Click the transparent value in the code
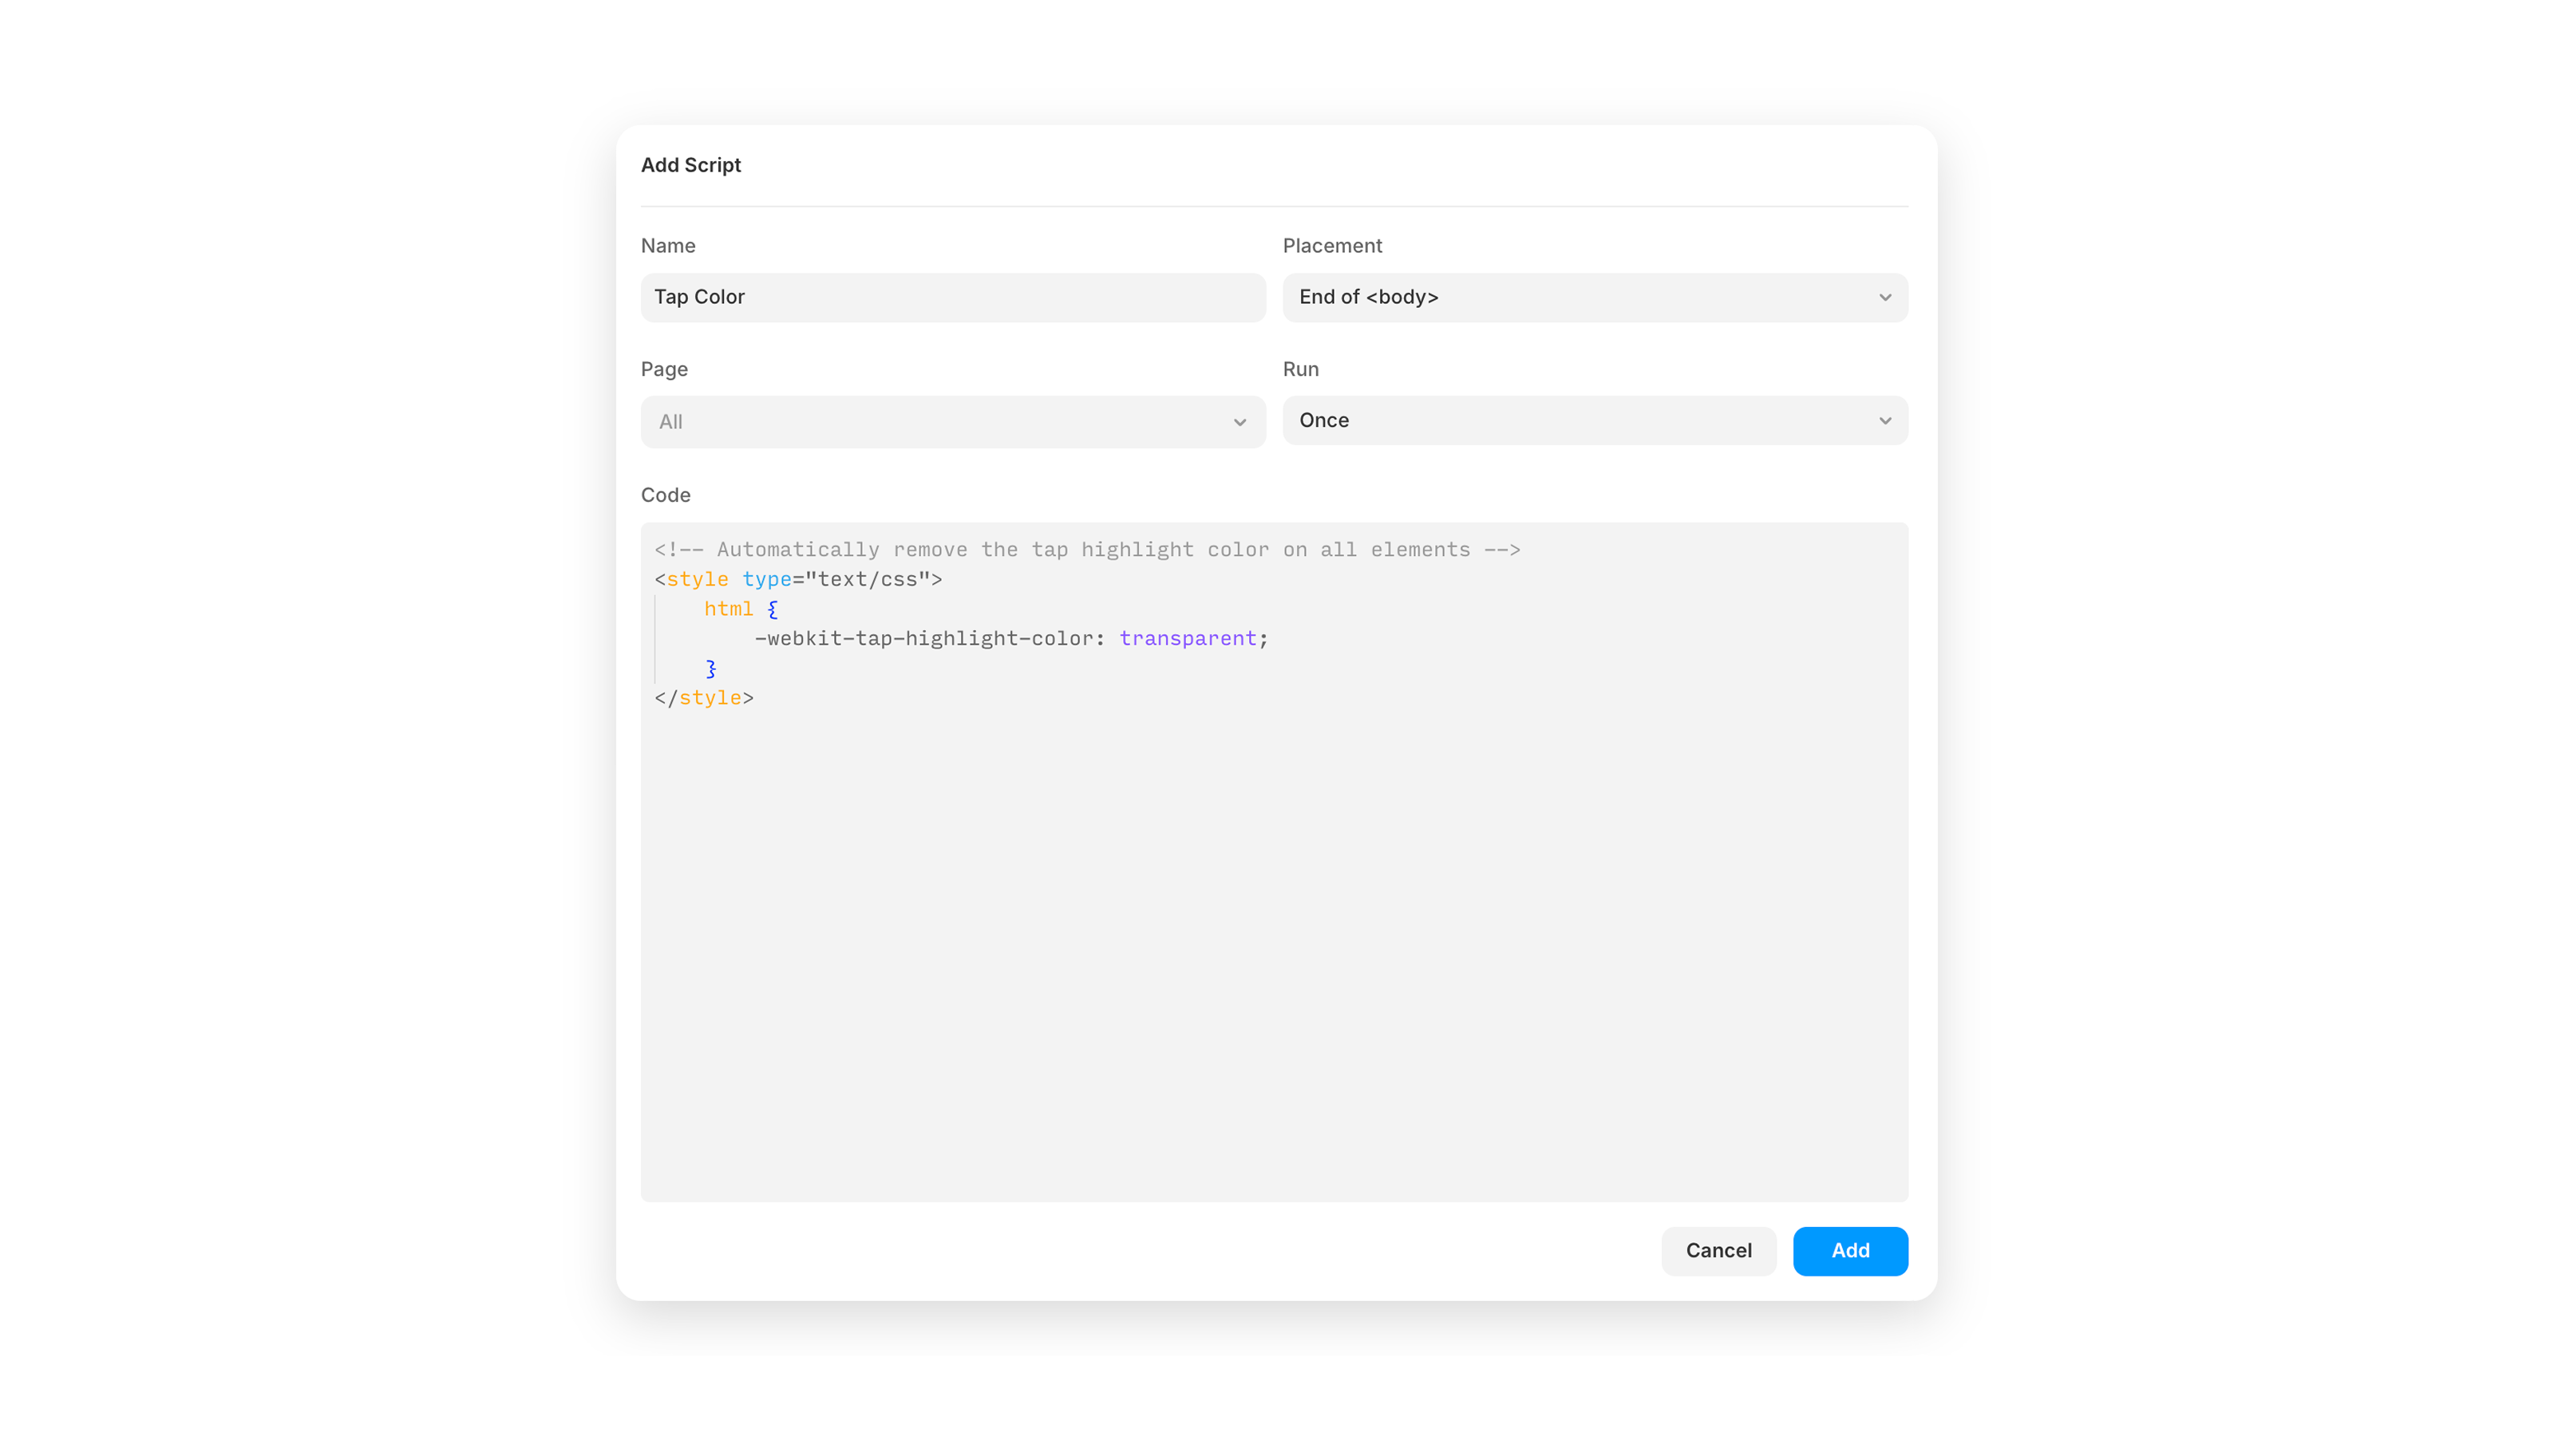 [1187, 638]
